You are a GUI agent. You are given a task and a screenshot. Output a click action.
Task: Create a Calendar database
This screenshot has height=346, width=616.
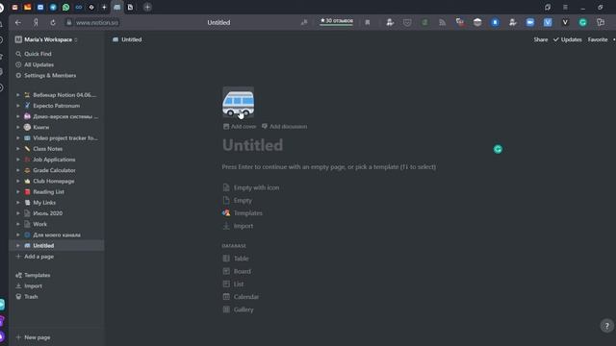pos(241,297)
